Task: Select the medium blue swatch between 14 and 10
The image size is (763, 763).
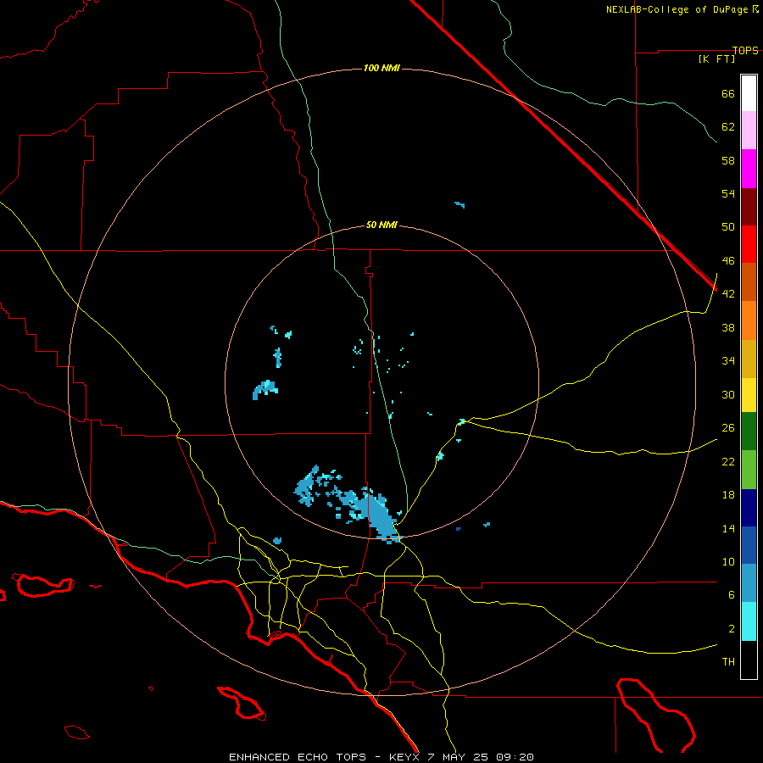Action: click(749, 545)
